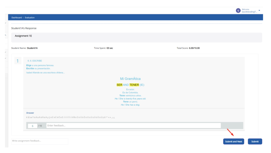Click the 6. 6. ESCRIBE question title
The height and width of the screenshot is (153, 271).
(35, 61)
